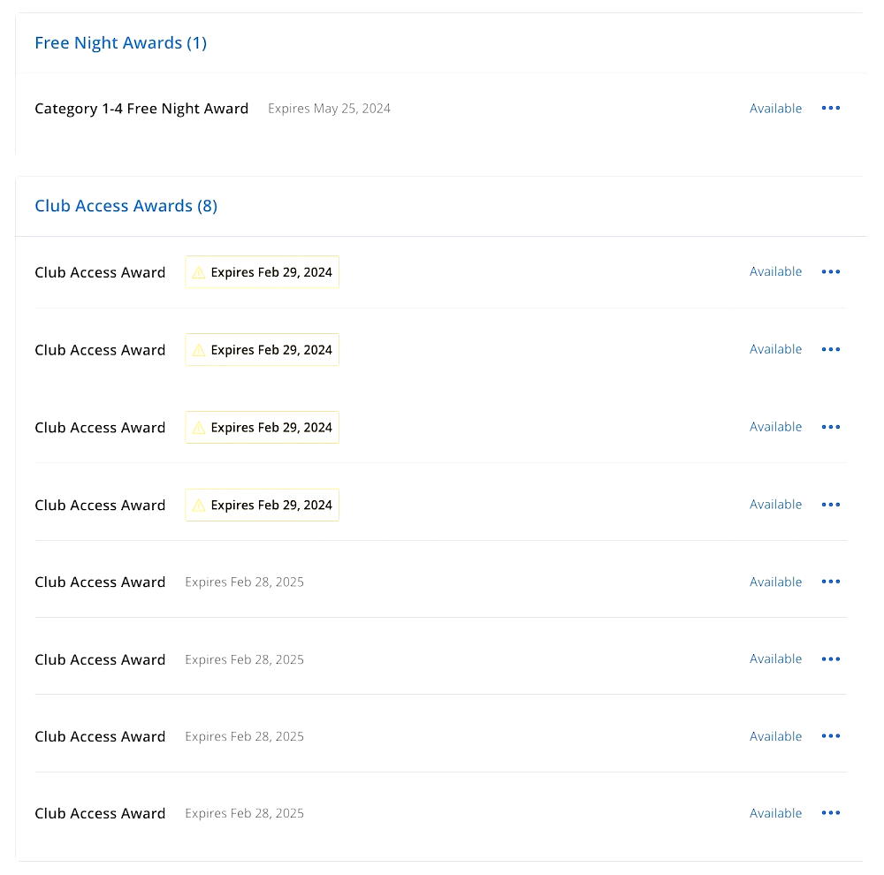Click the warning triangle on the fourth expiring award
The height and width of the screenshot is (875, 884).
199,505
